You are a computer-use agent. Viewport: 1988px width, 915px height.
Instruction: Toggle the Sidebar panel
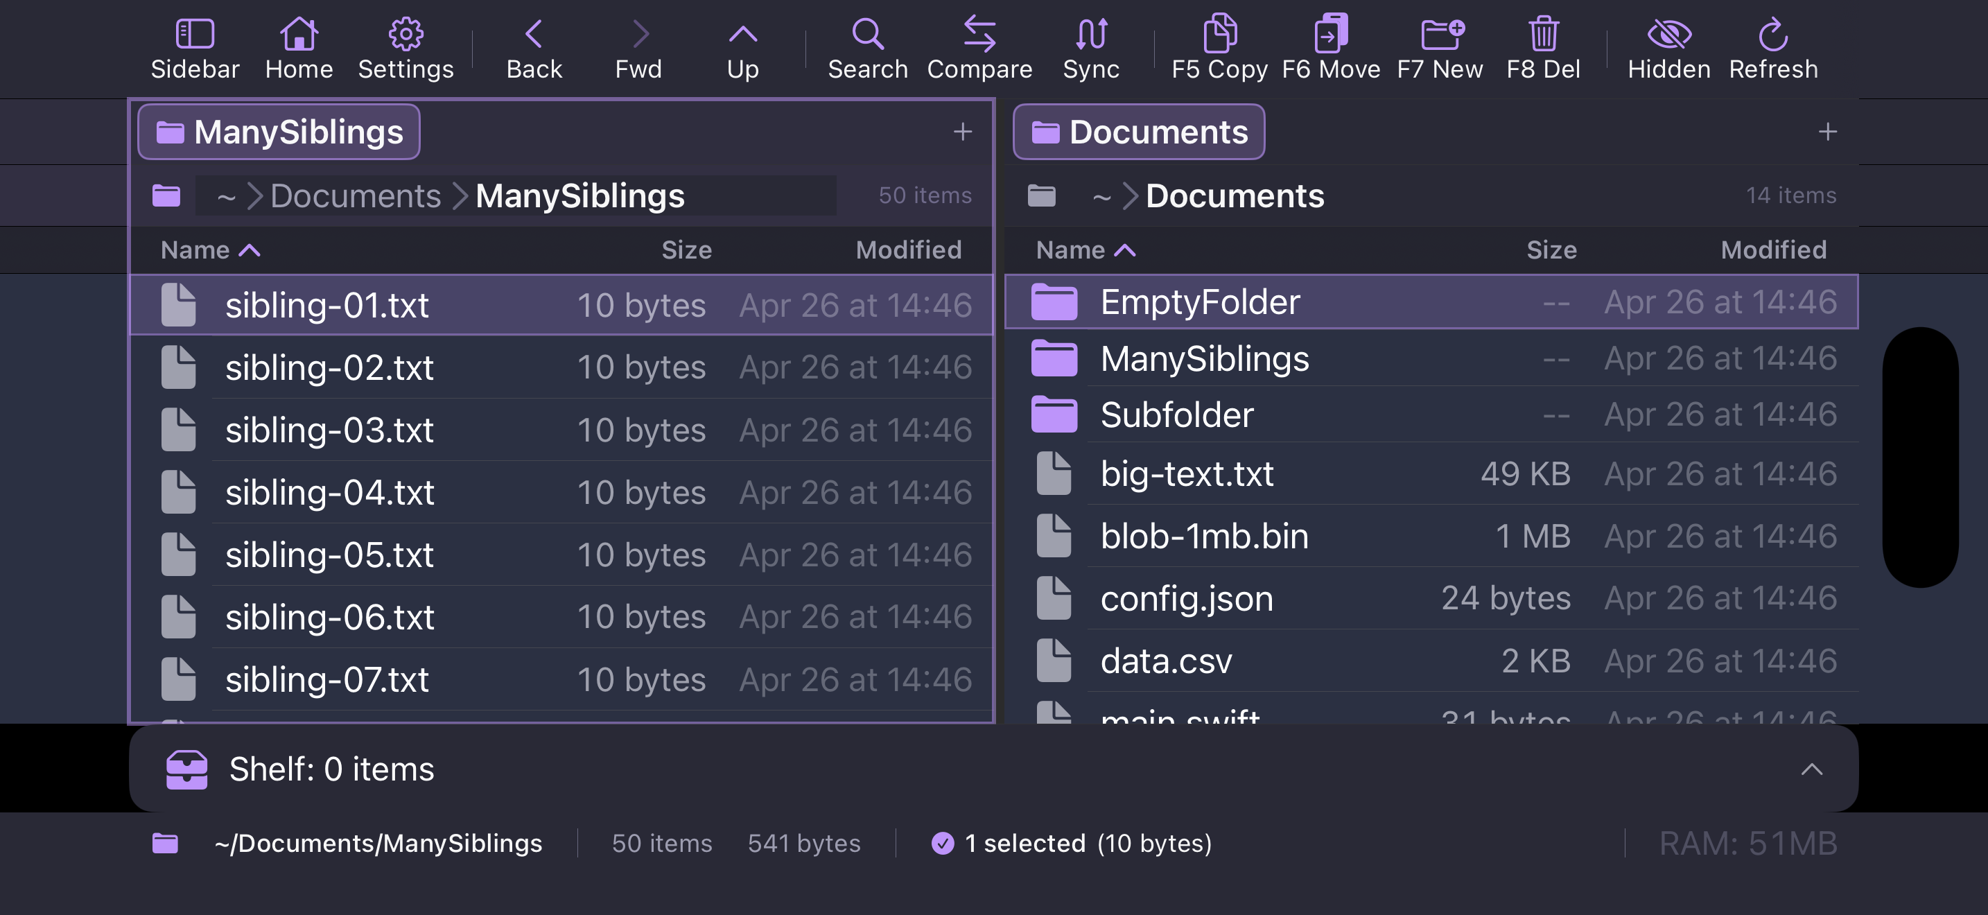(x=195, y=49)
